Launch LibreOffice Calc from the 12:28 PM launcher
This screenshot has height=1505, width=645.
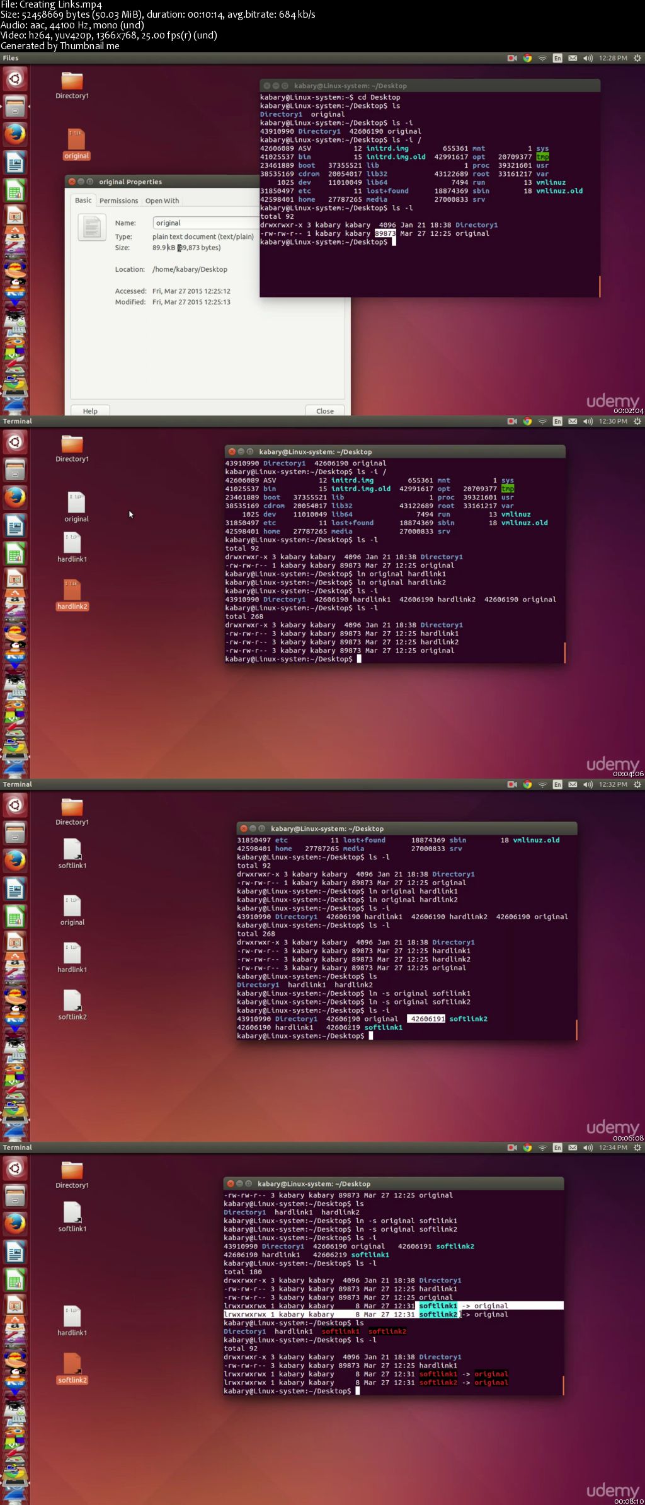coord(15,190)
